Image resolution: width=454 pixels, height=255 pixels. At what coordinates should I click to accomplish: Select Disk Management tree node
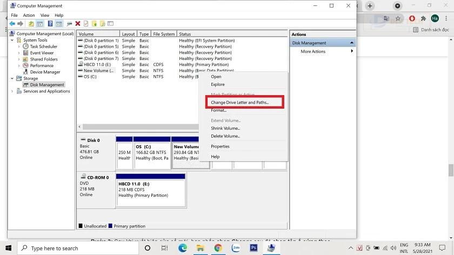[x=47, y=85]
